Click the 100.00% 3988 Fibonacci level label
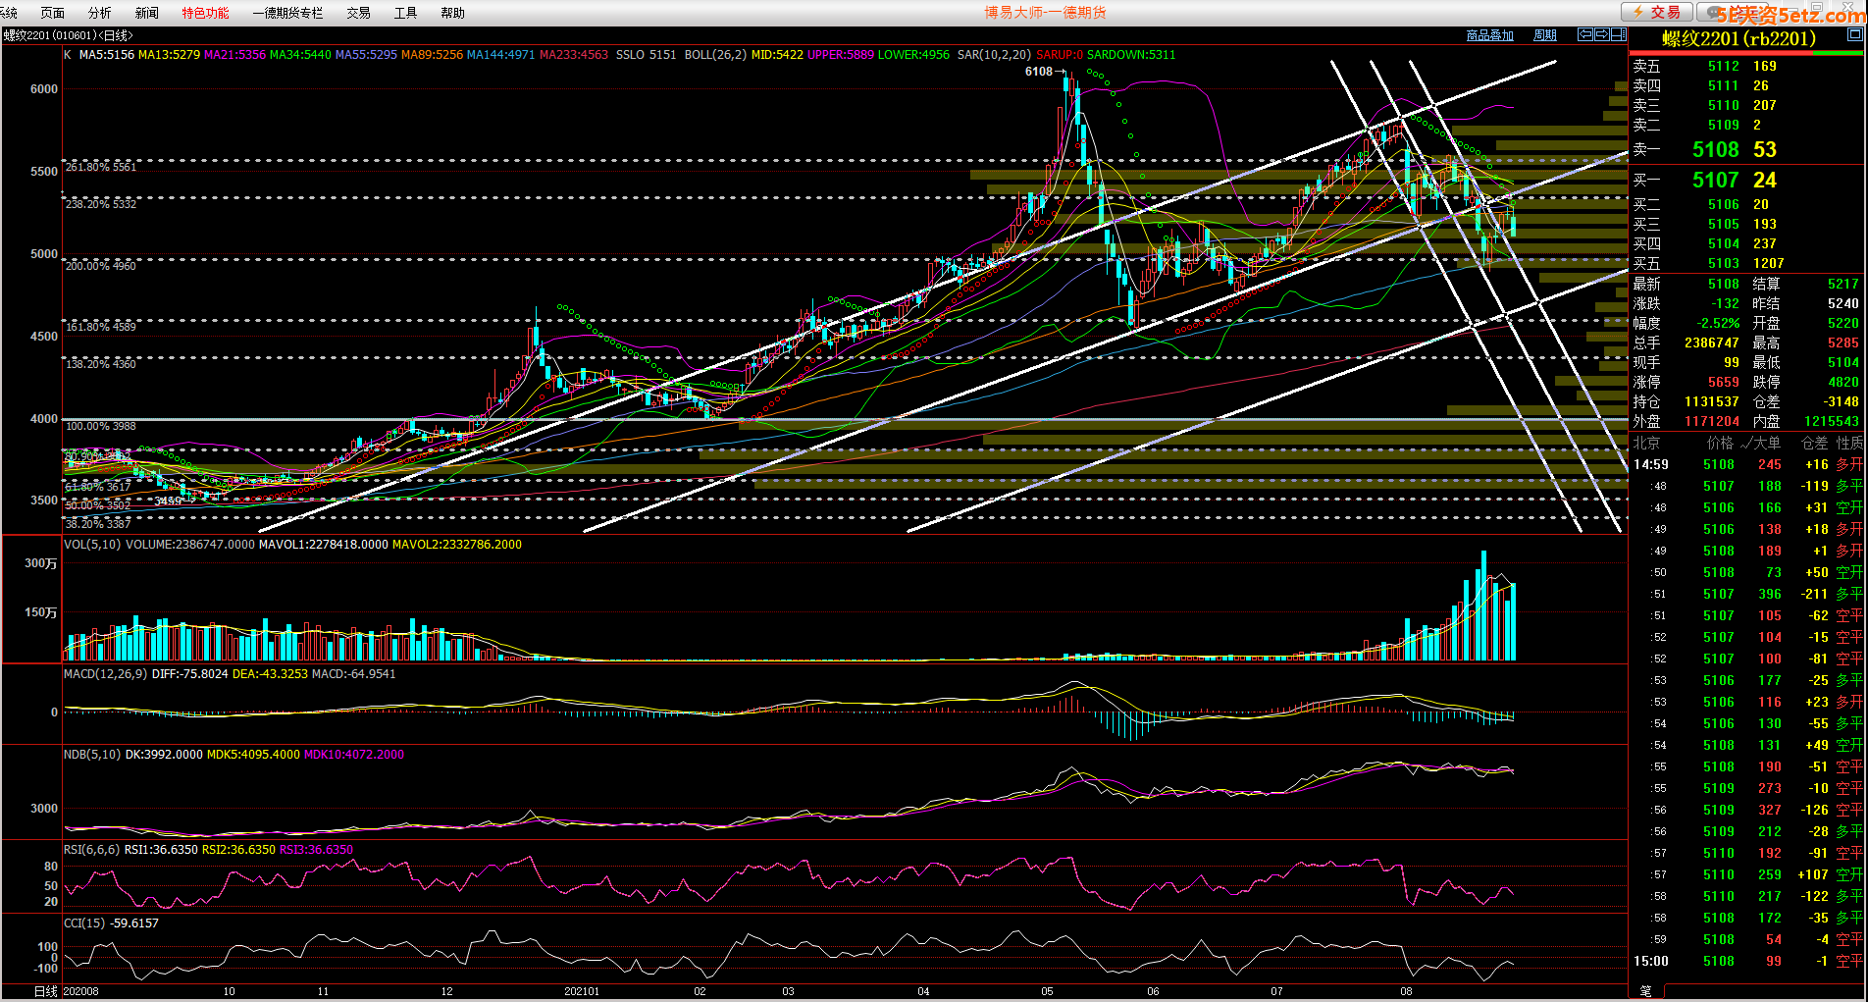The height and width of the screenshot is (1002, 1868). pyautogui.click(x=101, y=427)
